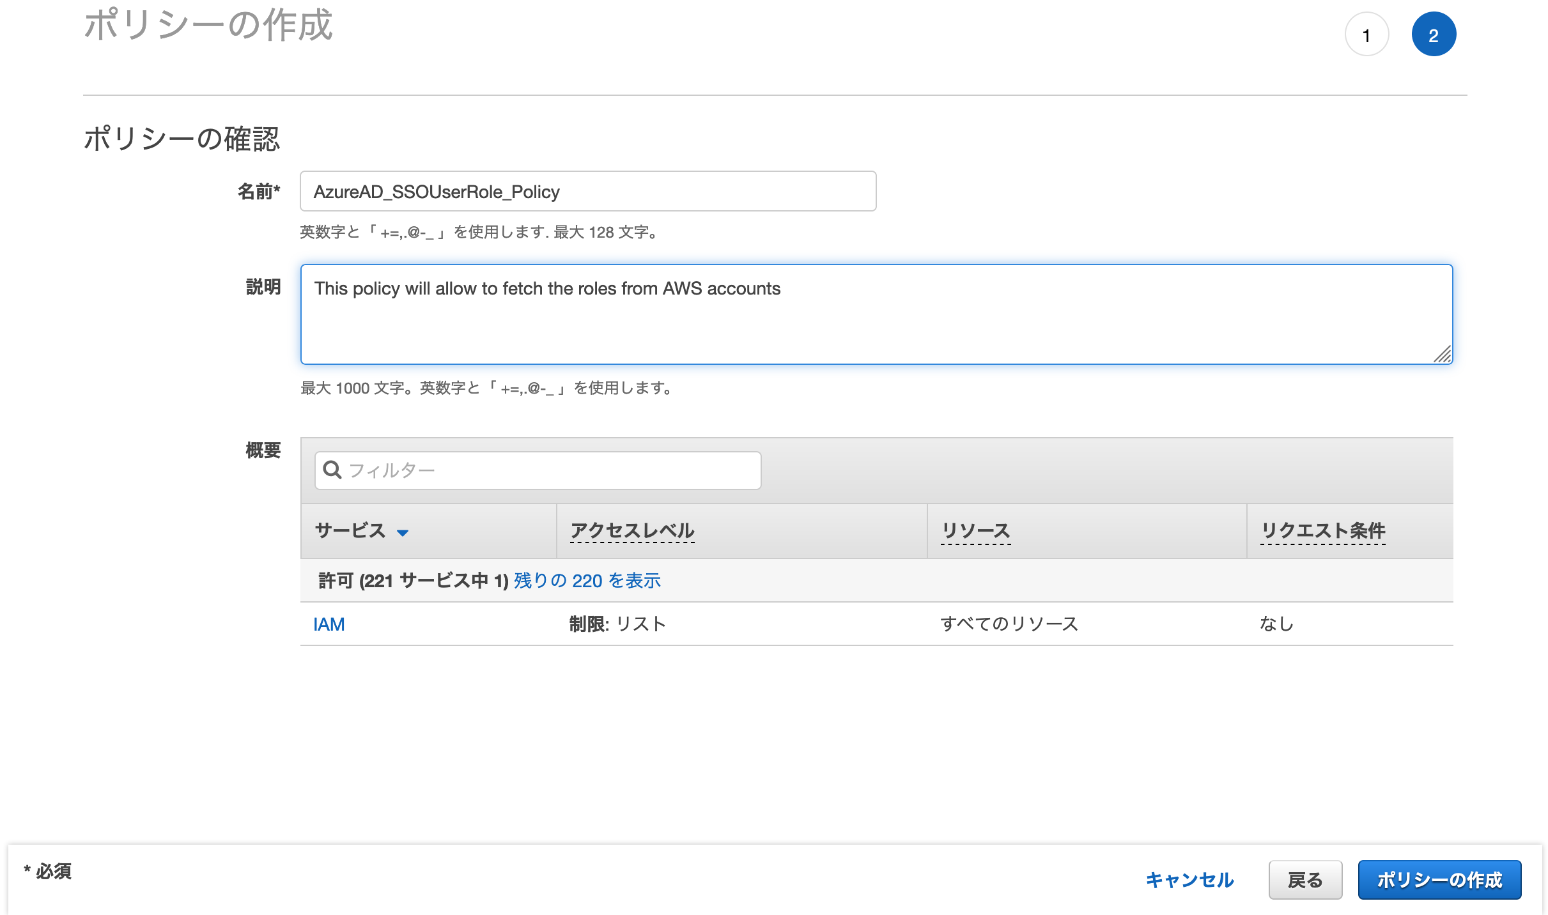Viewport: 1548px width, 915px height.
Task: Grab the description textarea resize handle
Action: pyautogui.click(x=1443, y=355)
